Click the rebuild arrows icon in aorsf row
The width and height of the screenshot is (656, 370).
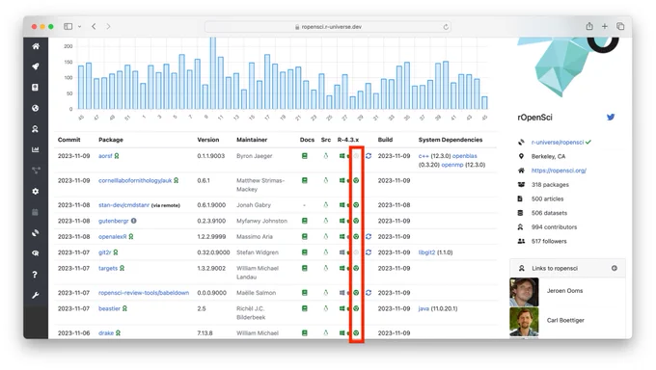pos(369,156)
